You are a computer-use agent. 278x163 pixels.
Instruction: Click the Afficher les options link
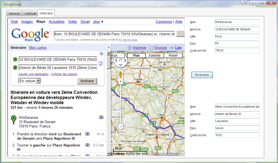(64, 74)
